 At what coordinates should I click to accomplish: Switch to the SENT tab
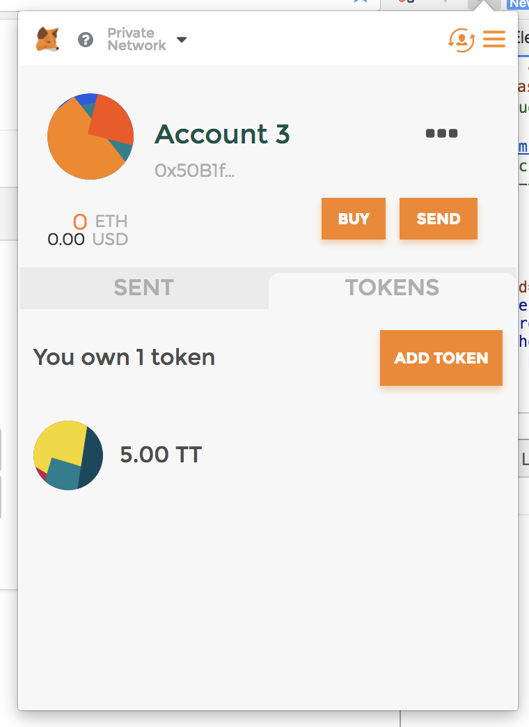[x=143, y=288]
